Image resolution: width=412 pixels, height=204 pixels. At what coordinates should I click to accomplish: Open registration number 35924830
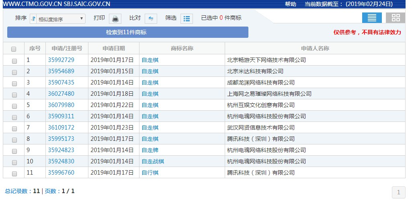pos(61,161)
